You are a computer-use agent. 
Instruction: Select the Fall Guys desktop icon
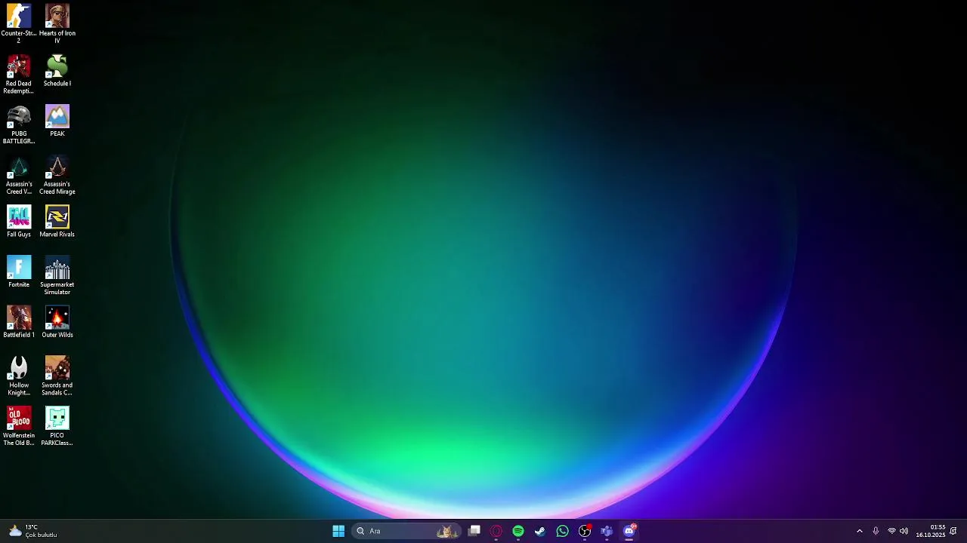[x=19, y=222]
